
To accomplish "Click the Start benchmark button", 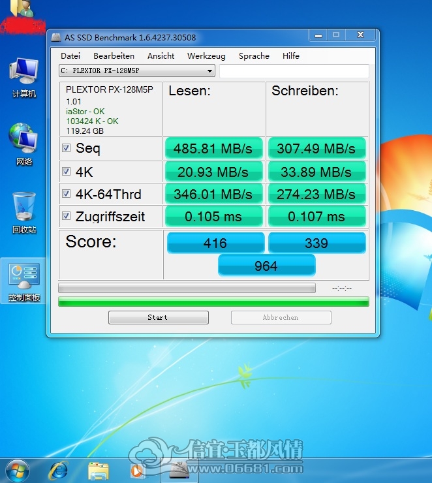I will point(159,317).
